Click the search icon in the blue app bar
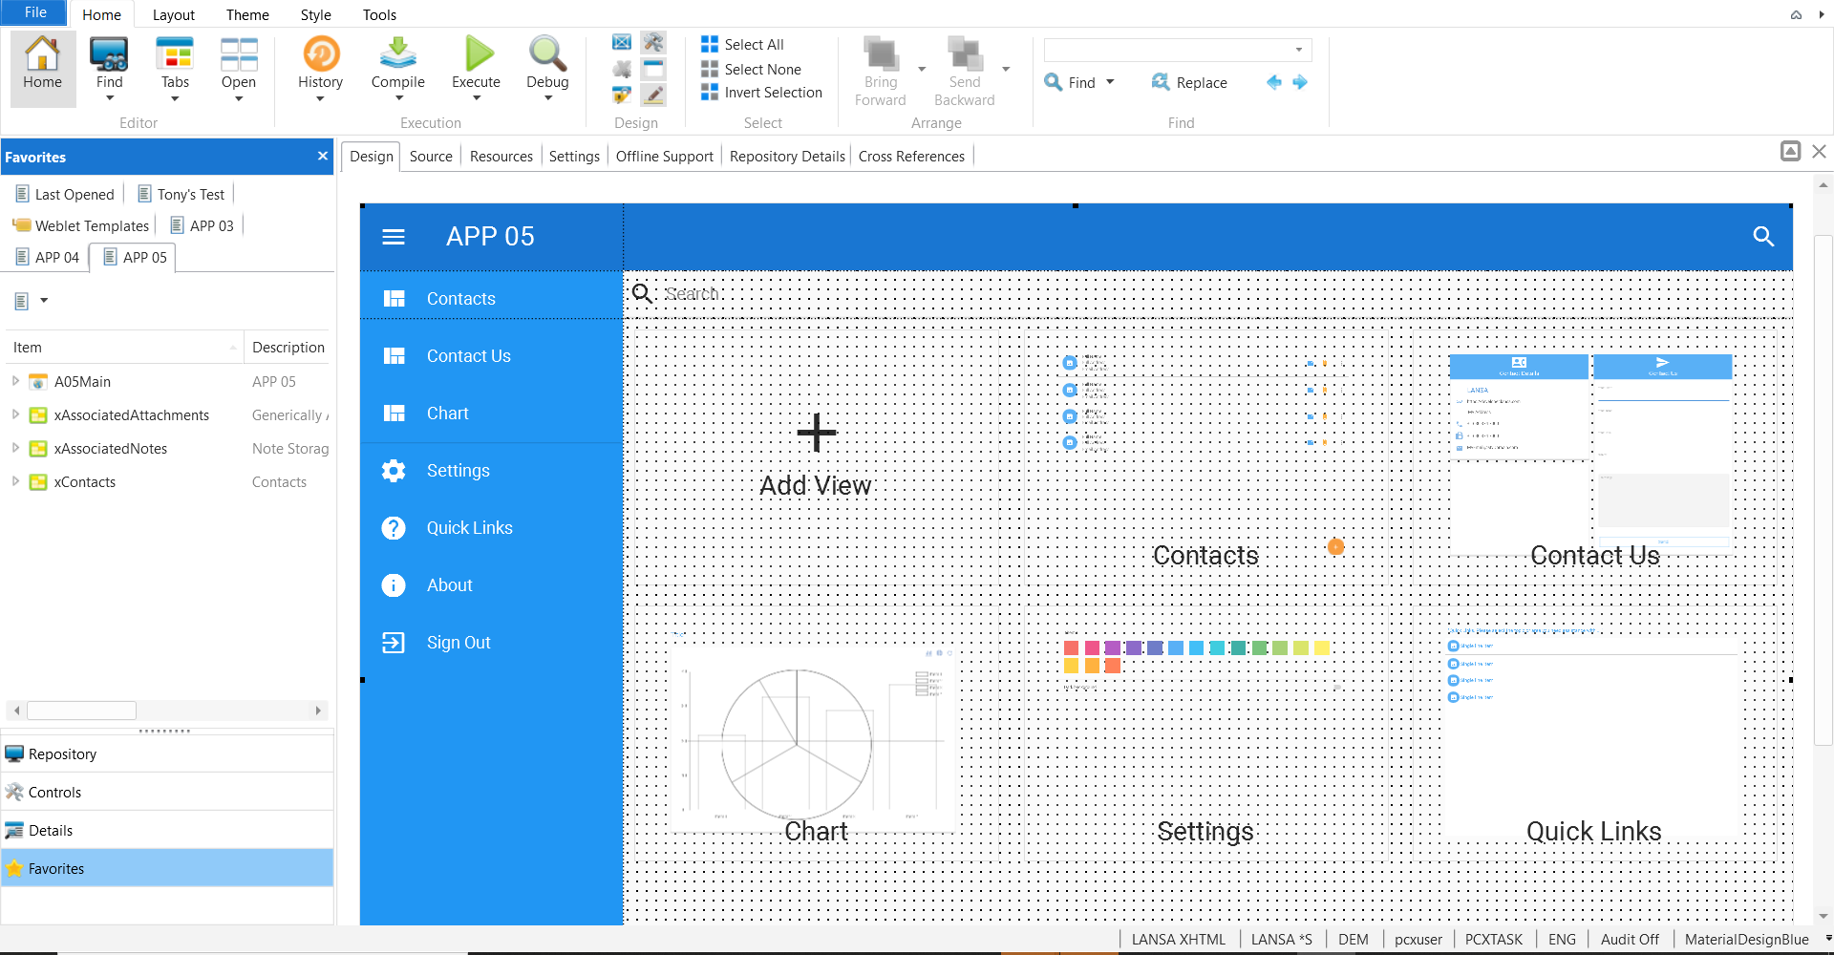 coord(1763,237)
